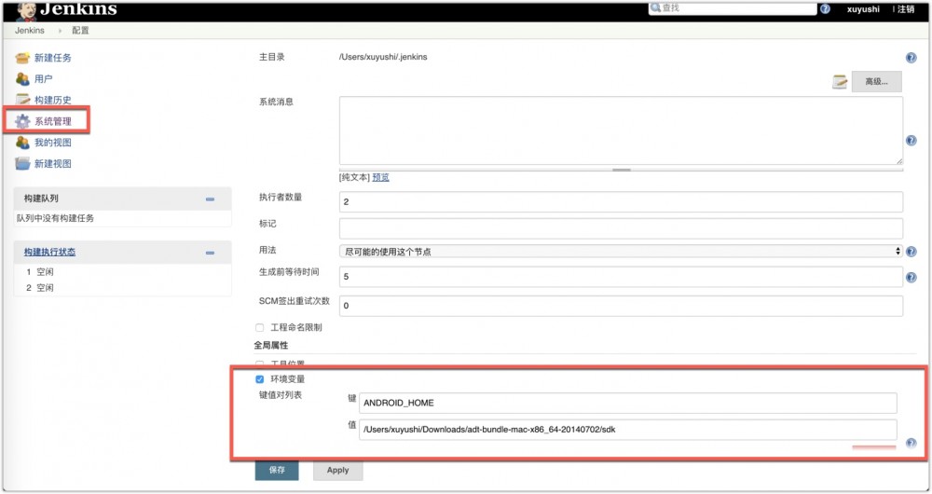932x494 pixels.
Task: Open 用户 in the sidebar
Action: [44, 78]
